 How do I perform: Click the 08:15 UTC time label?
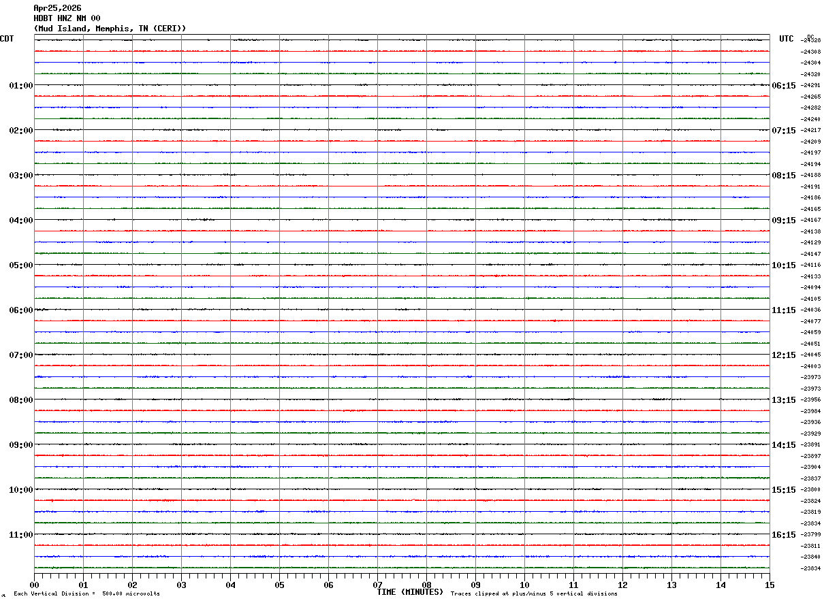click(x=784, y=176)
